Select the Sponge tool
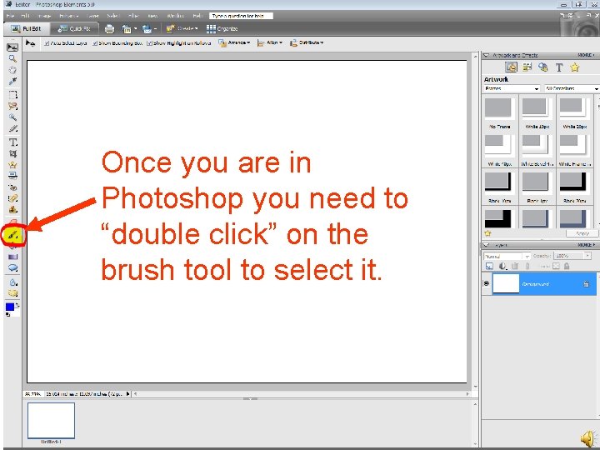 12,293
